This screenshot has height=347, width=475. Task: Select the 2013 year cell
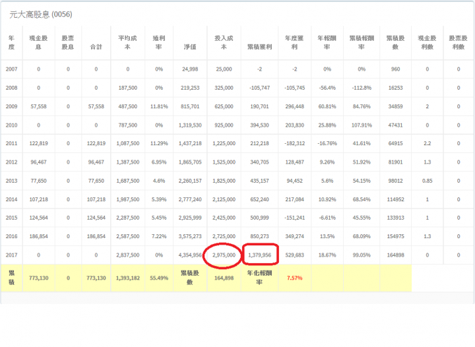(11, 181)
